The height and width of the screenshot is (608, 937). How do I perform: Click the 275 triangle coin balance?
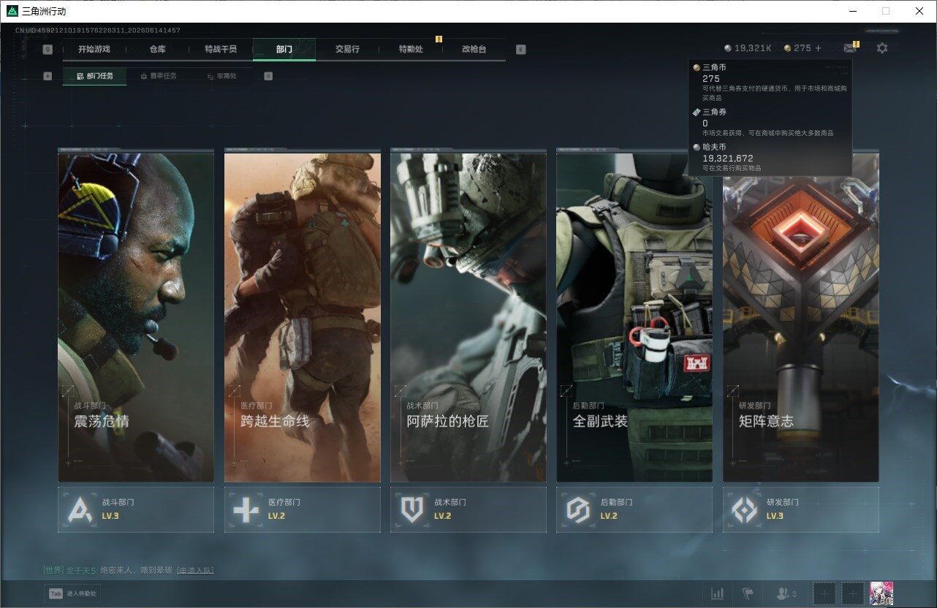click(x=797, y=48)
